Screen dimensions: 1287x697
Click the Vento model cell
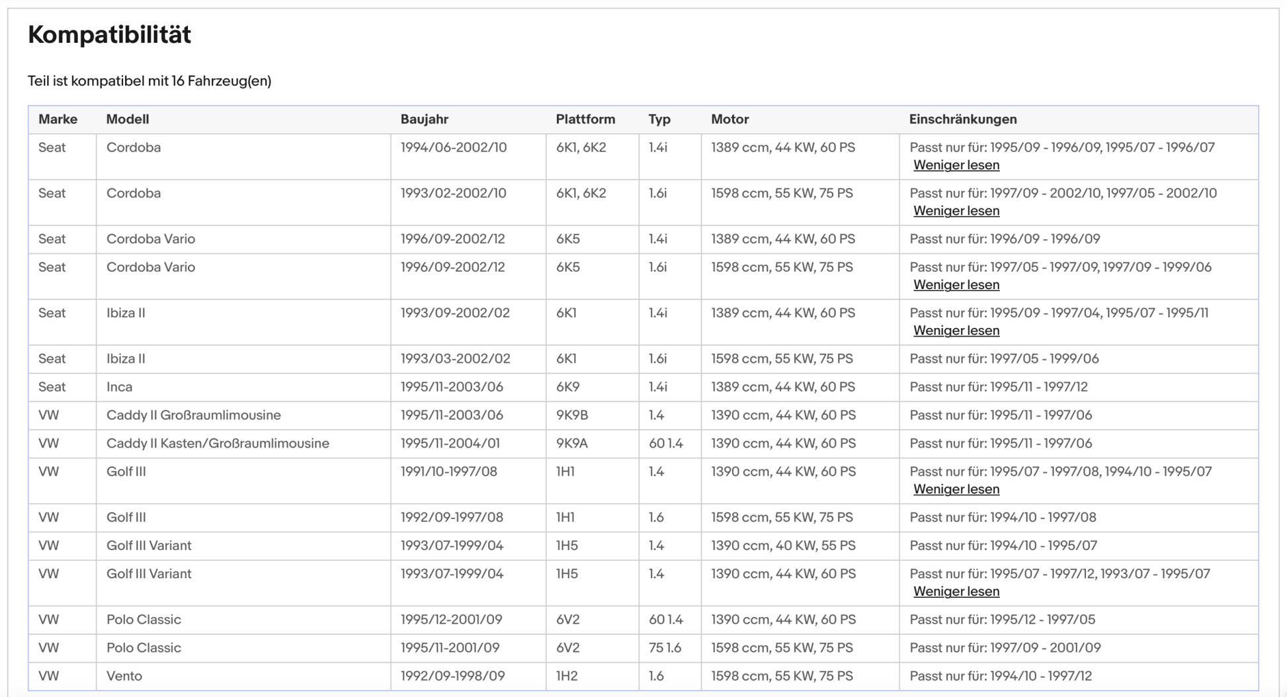[124, 676]
